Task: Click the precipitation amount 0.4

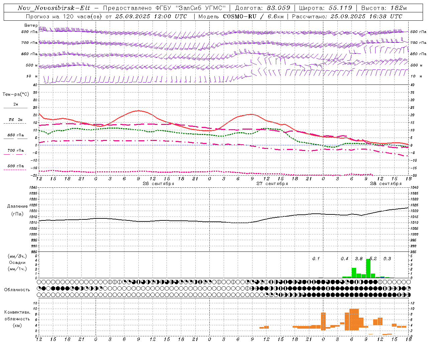Action: (344, 259)
